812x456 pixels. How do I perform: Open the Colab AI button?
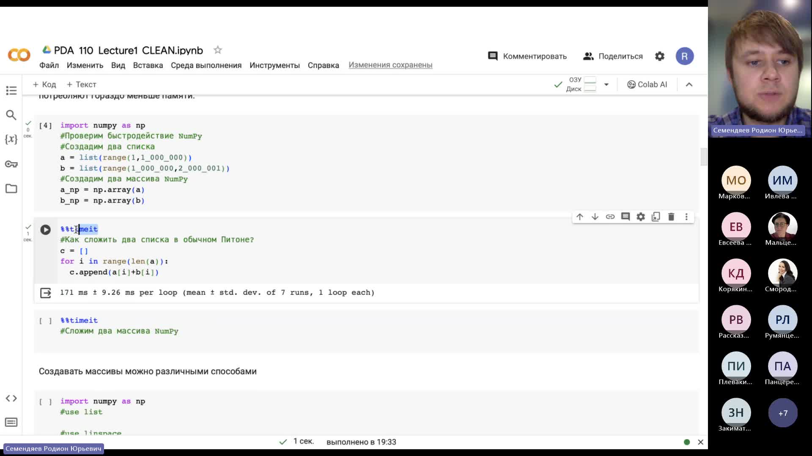647,84
